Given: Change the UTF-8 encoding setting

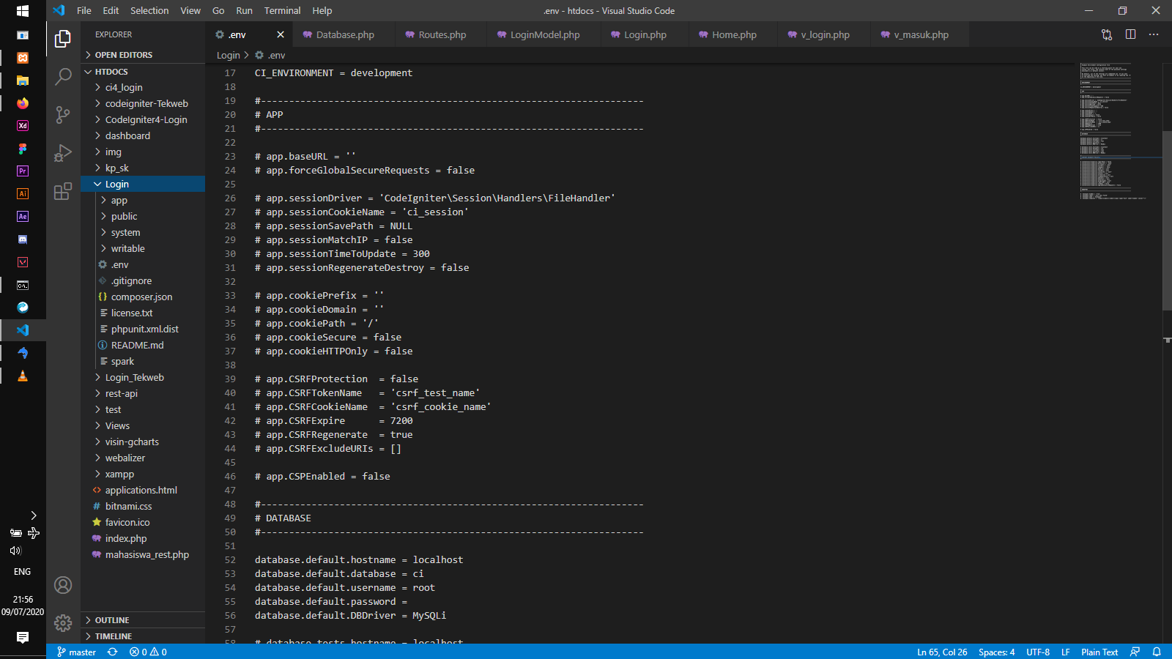Looking at the screenshot, I should click(1038, 652).
